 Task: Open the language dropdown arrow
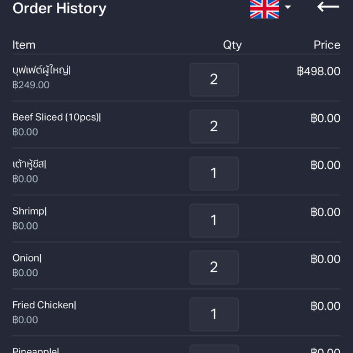288,7
